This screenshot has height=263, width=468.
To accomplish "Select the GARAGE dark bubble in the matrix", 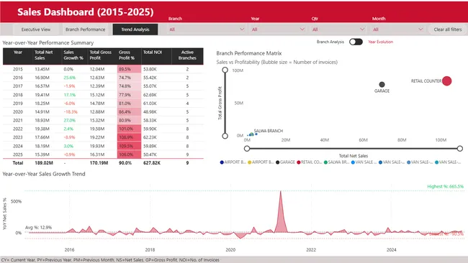I will click(x=382, y=84).
